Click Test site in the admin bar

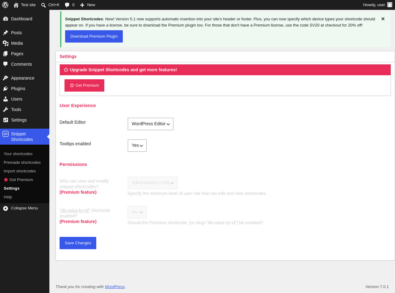tap(25, 5)
